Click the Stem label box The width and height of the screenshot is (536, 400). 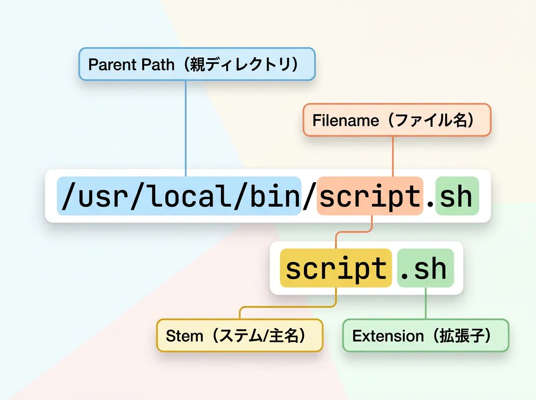point(239,336)
